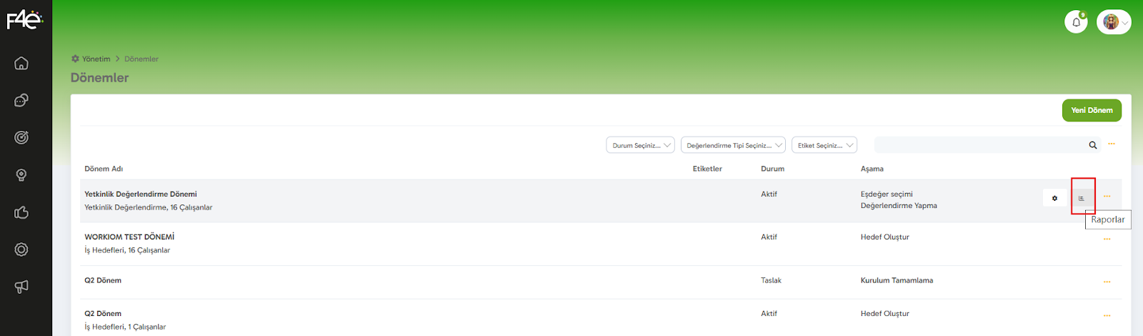Open settings gear for Yetkinlik Değerlendirme Dönemi
This screenshot has width=1143, height=336.
[1054, 198]
